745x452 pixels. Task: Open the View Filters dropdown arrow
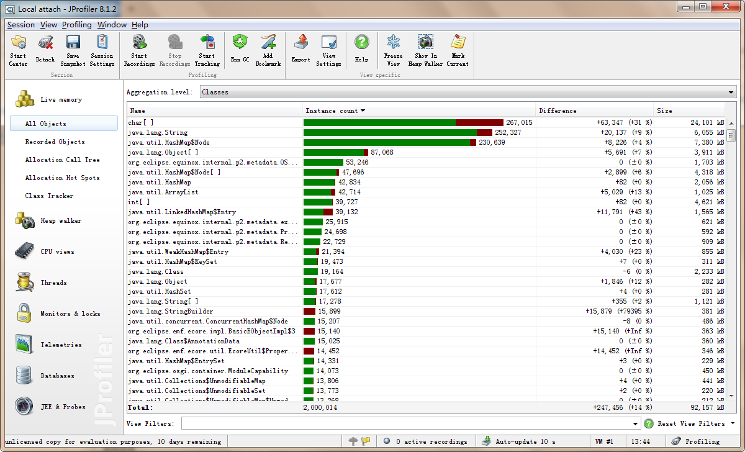(634, 423)
